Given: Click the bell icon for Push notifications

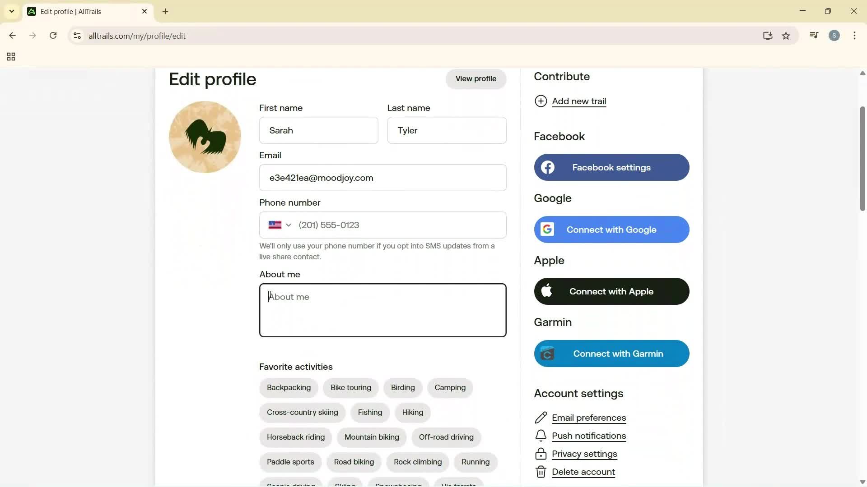Looking at the screenshot, I should point(541,436).
